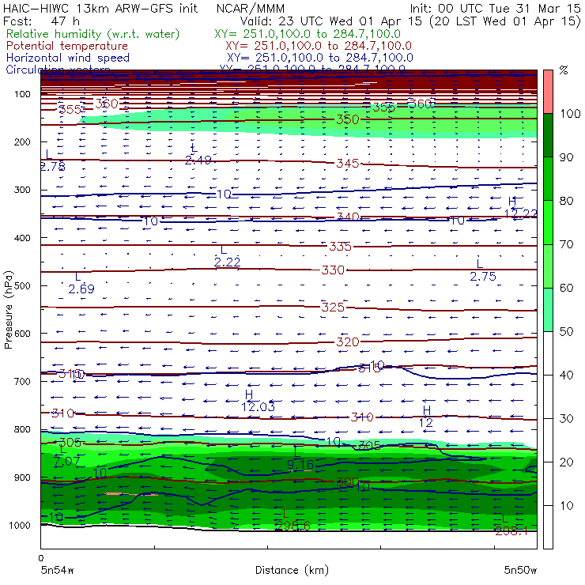Click the '1000' pressure axis tick label
This screenshot has width=585, height=585.
(x=20, y=526)
